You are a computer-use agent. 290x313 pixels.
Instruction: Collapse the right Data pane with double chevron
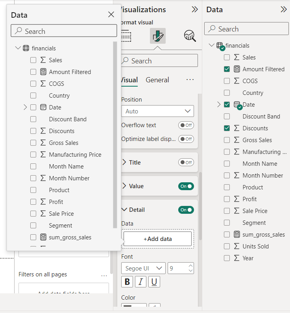284,9
